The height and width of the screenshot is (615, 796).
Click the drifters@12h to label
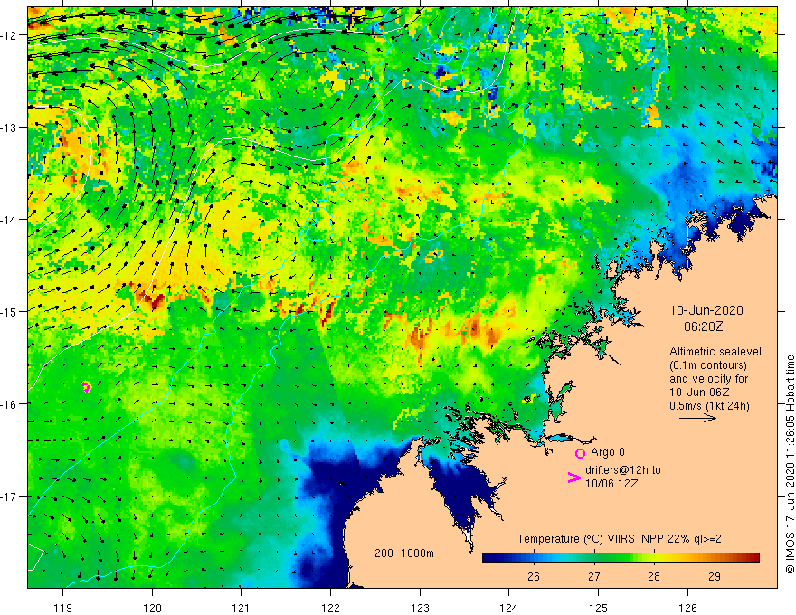click(623, 470)
